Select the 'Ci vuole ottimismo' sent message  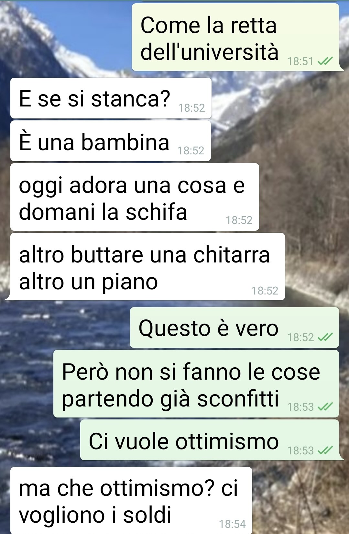[x=210, y=440]
